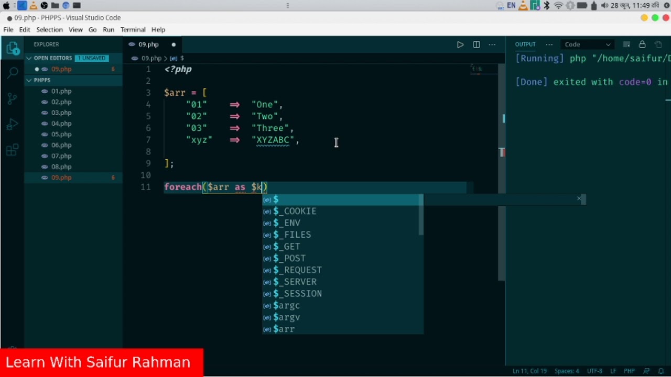Split the editor to the right
671x377 pixels.
pyautogui.click(x=476, y=45)
